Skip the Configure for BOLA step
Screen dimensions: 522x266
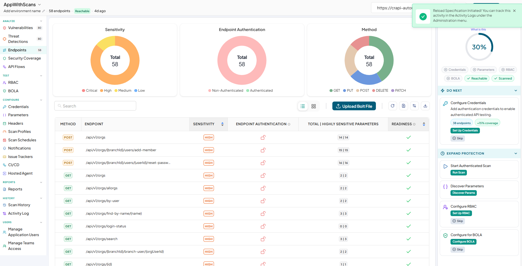pos(458,250)
